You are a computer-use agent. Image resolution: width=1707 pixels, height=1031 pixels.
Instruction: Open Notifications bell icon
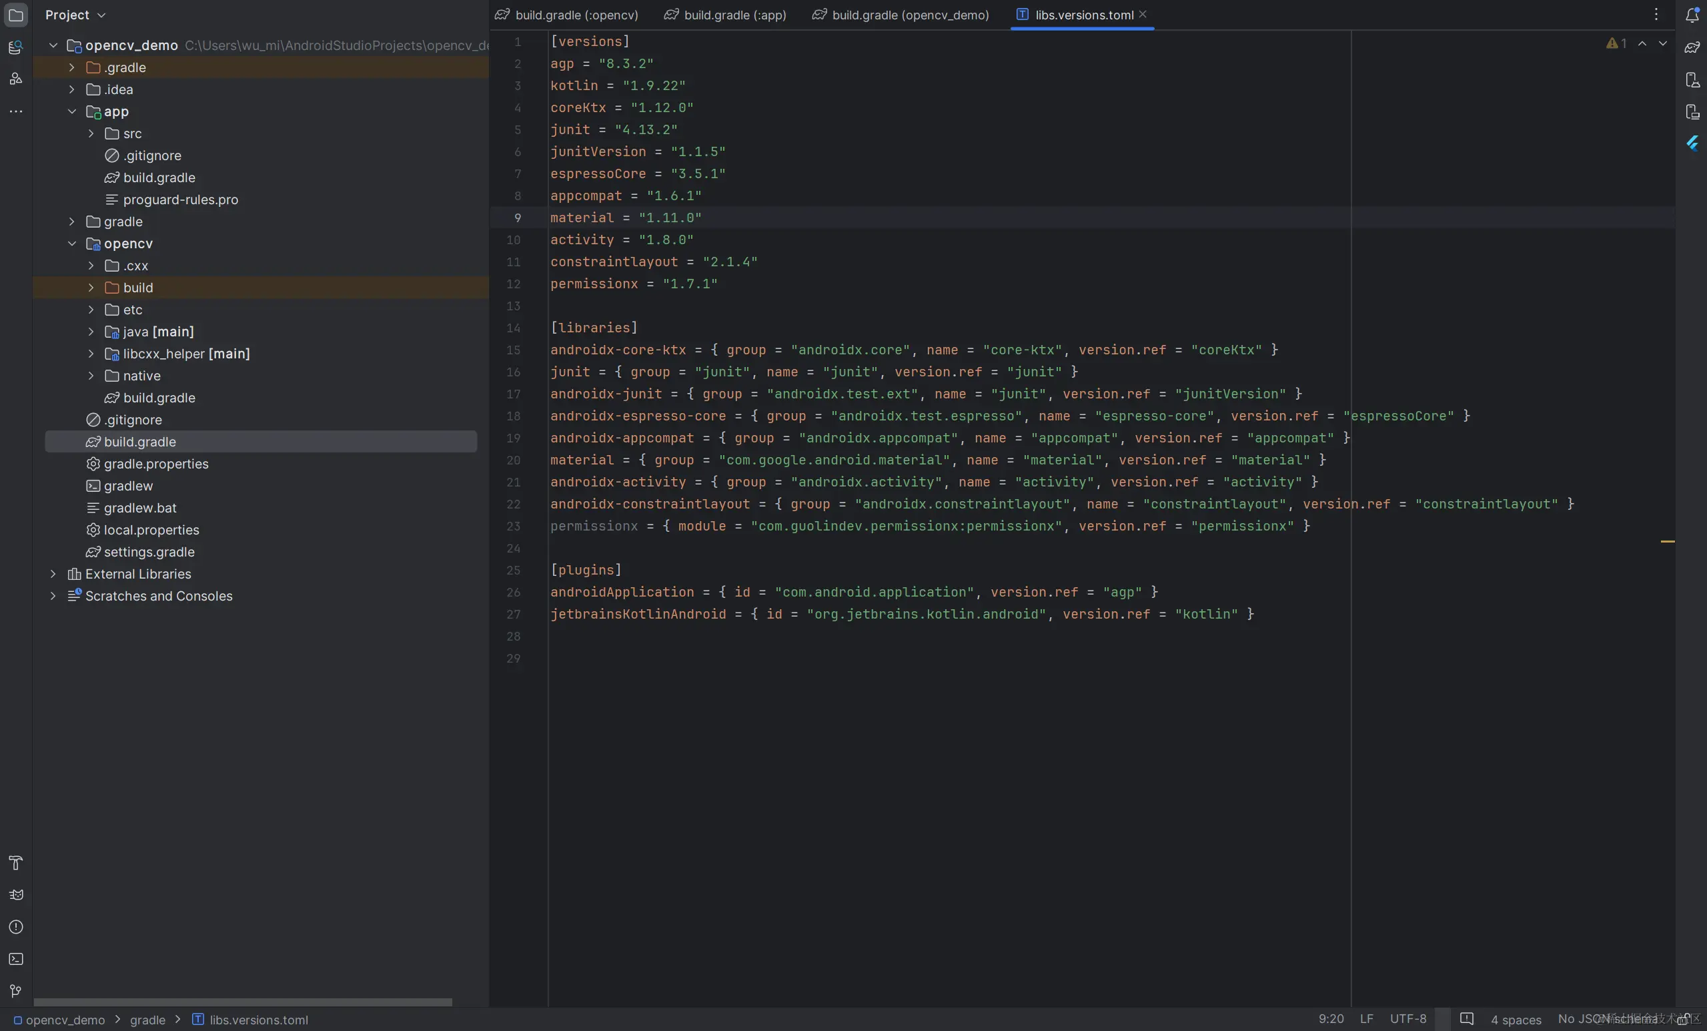(1692, 15)
